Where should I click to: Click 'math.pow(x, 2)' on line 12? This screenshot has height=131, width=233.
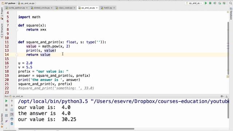56,46
